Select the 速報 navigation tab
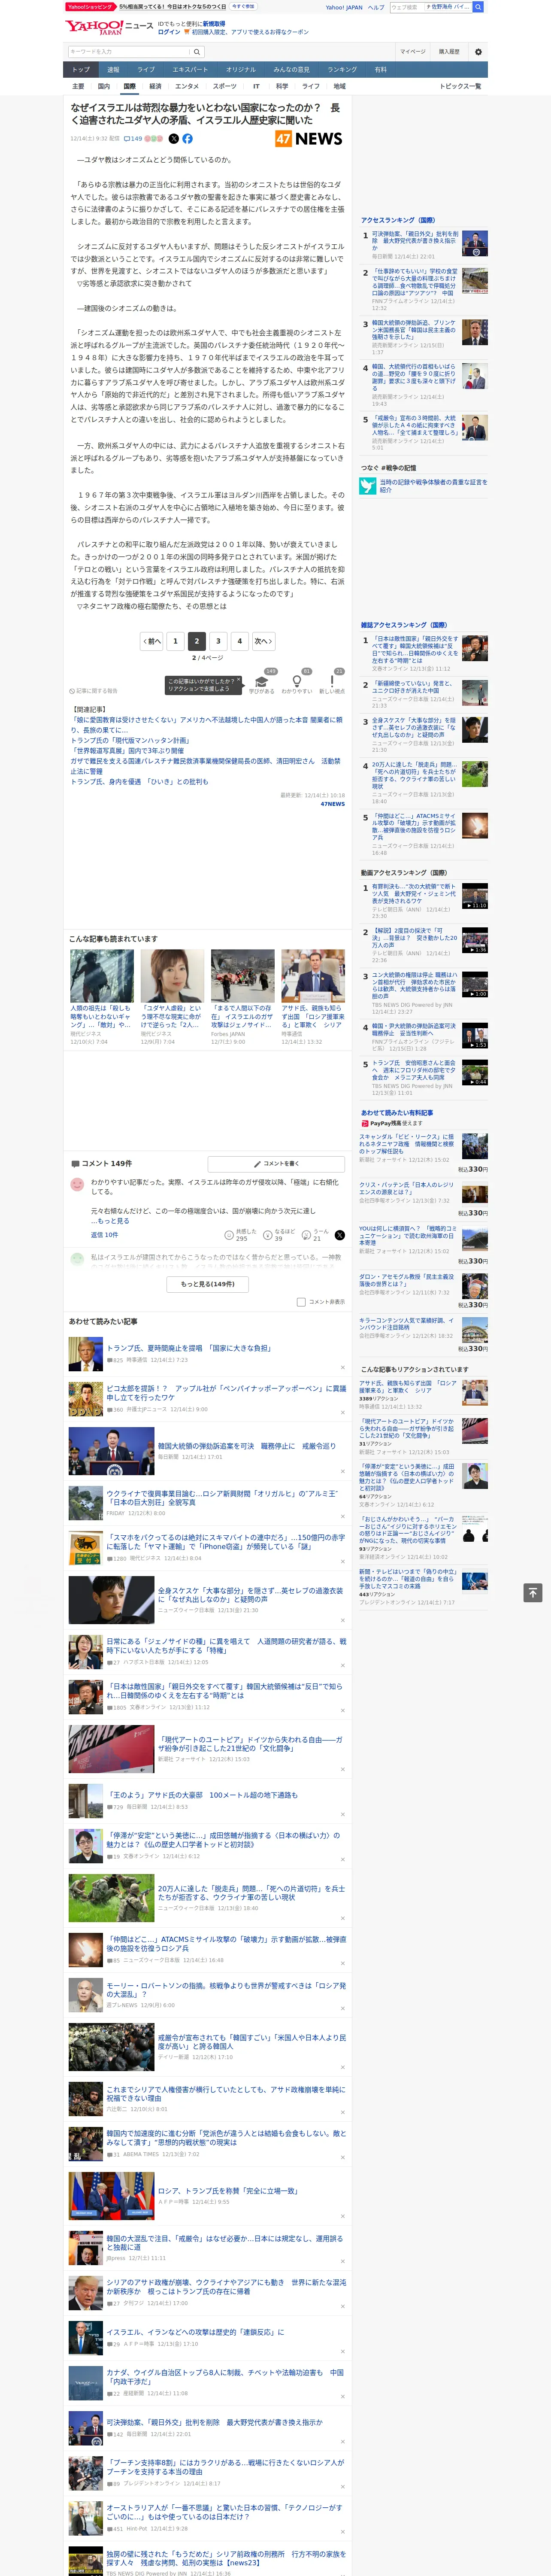This screenshot has height=2576, width=551. coord(113,70)
